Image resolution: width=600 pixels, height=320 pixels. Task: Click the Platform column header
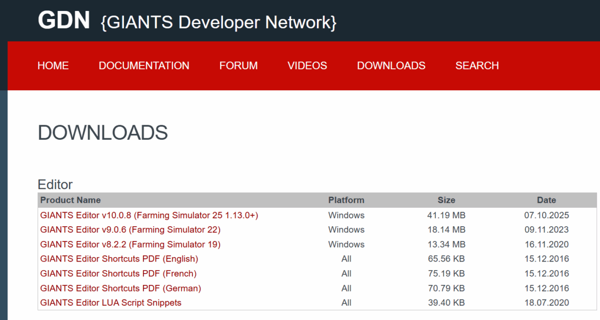[346, 200]
